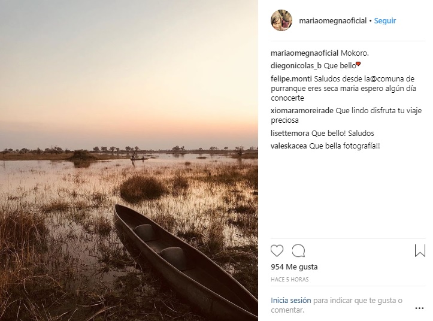Click mariaomegnaoficial username beside Mokoro caption
Screen dimensions: 433x321
tap(304, 53)
